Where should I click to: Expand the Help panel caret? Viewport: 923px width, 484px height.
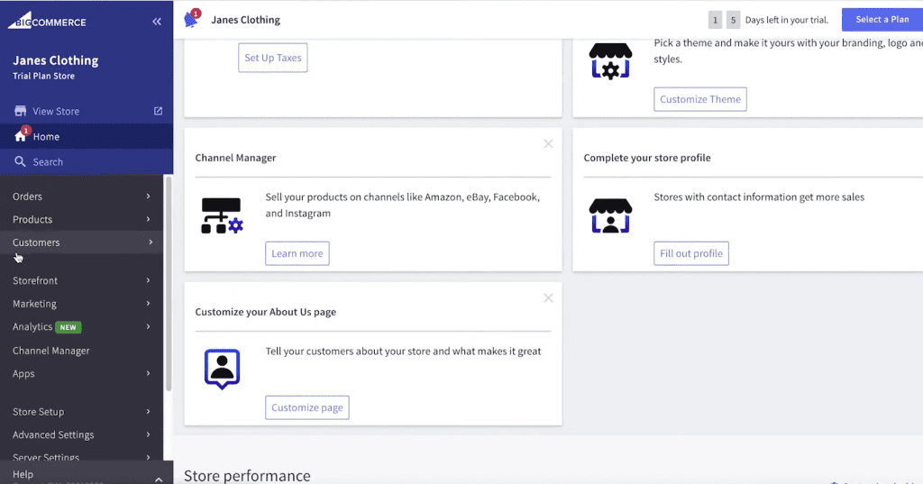click(x=159, y=479)
